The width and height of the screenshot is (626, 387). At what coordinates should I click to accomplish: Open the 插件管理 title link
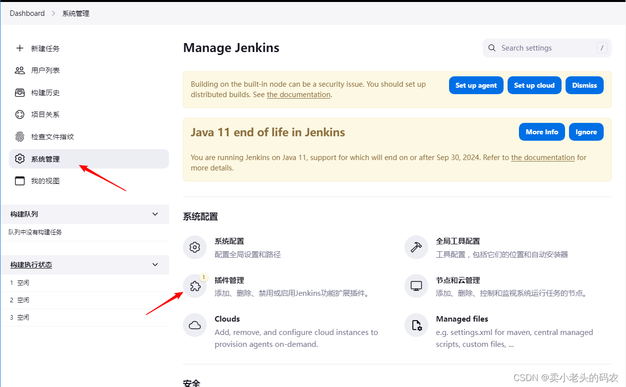coord(229,280)
